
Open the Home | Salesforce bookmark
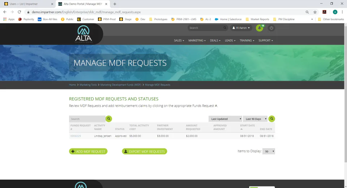tap(228, 19)
